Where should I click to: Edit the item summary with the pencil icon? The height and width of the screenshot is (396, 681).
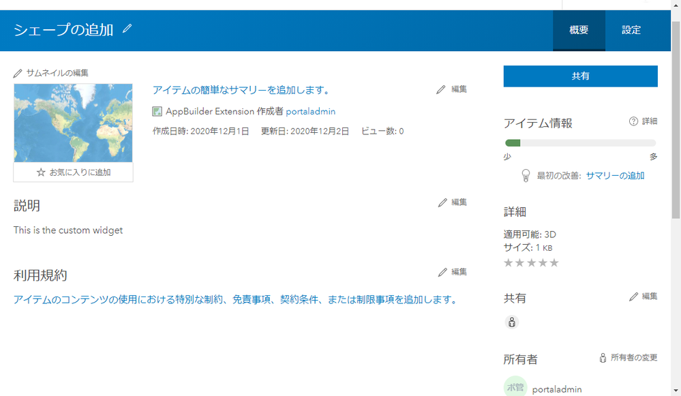[x=442, y=89]
